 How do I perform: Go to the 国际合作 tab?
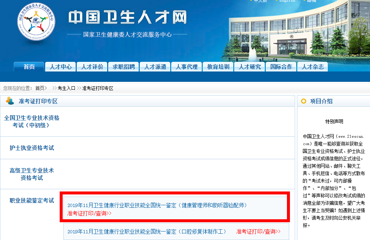[281, 67]
